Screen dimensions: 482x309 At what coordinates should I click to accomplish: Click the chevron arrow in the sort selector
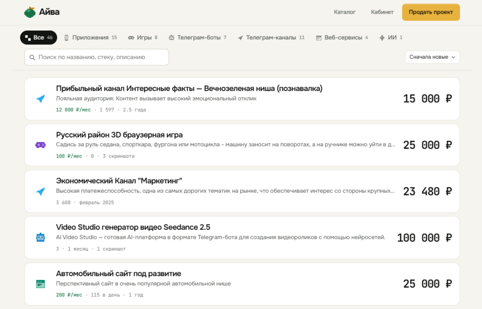(453, 57)
